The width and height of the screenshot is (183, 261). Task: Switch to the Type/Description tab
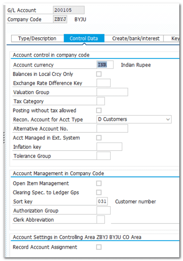click(37, 38)
